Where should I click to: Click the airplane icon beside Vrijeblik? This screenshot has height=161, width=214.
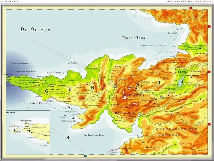(x=122, y=107)
